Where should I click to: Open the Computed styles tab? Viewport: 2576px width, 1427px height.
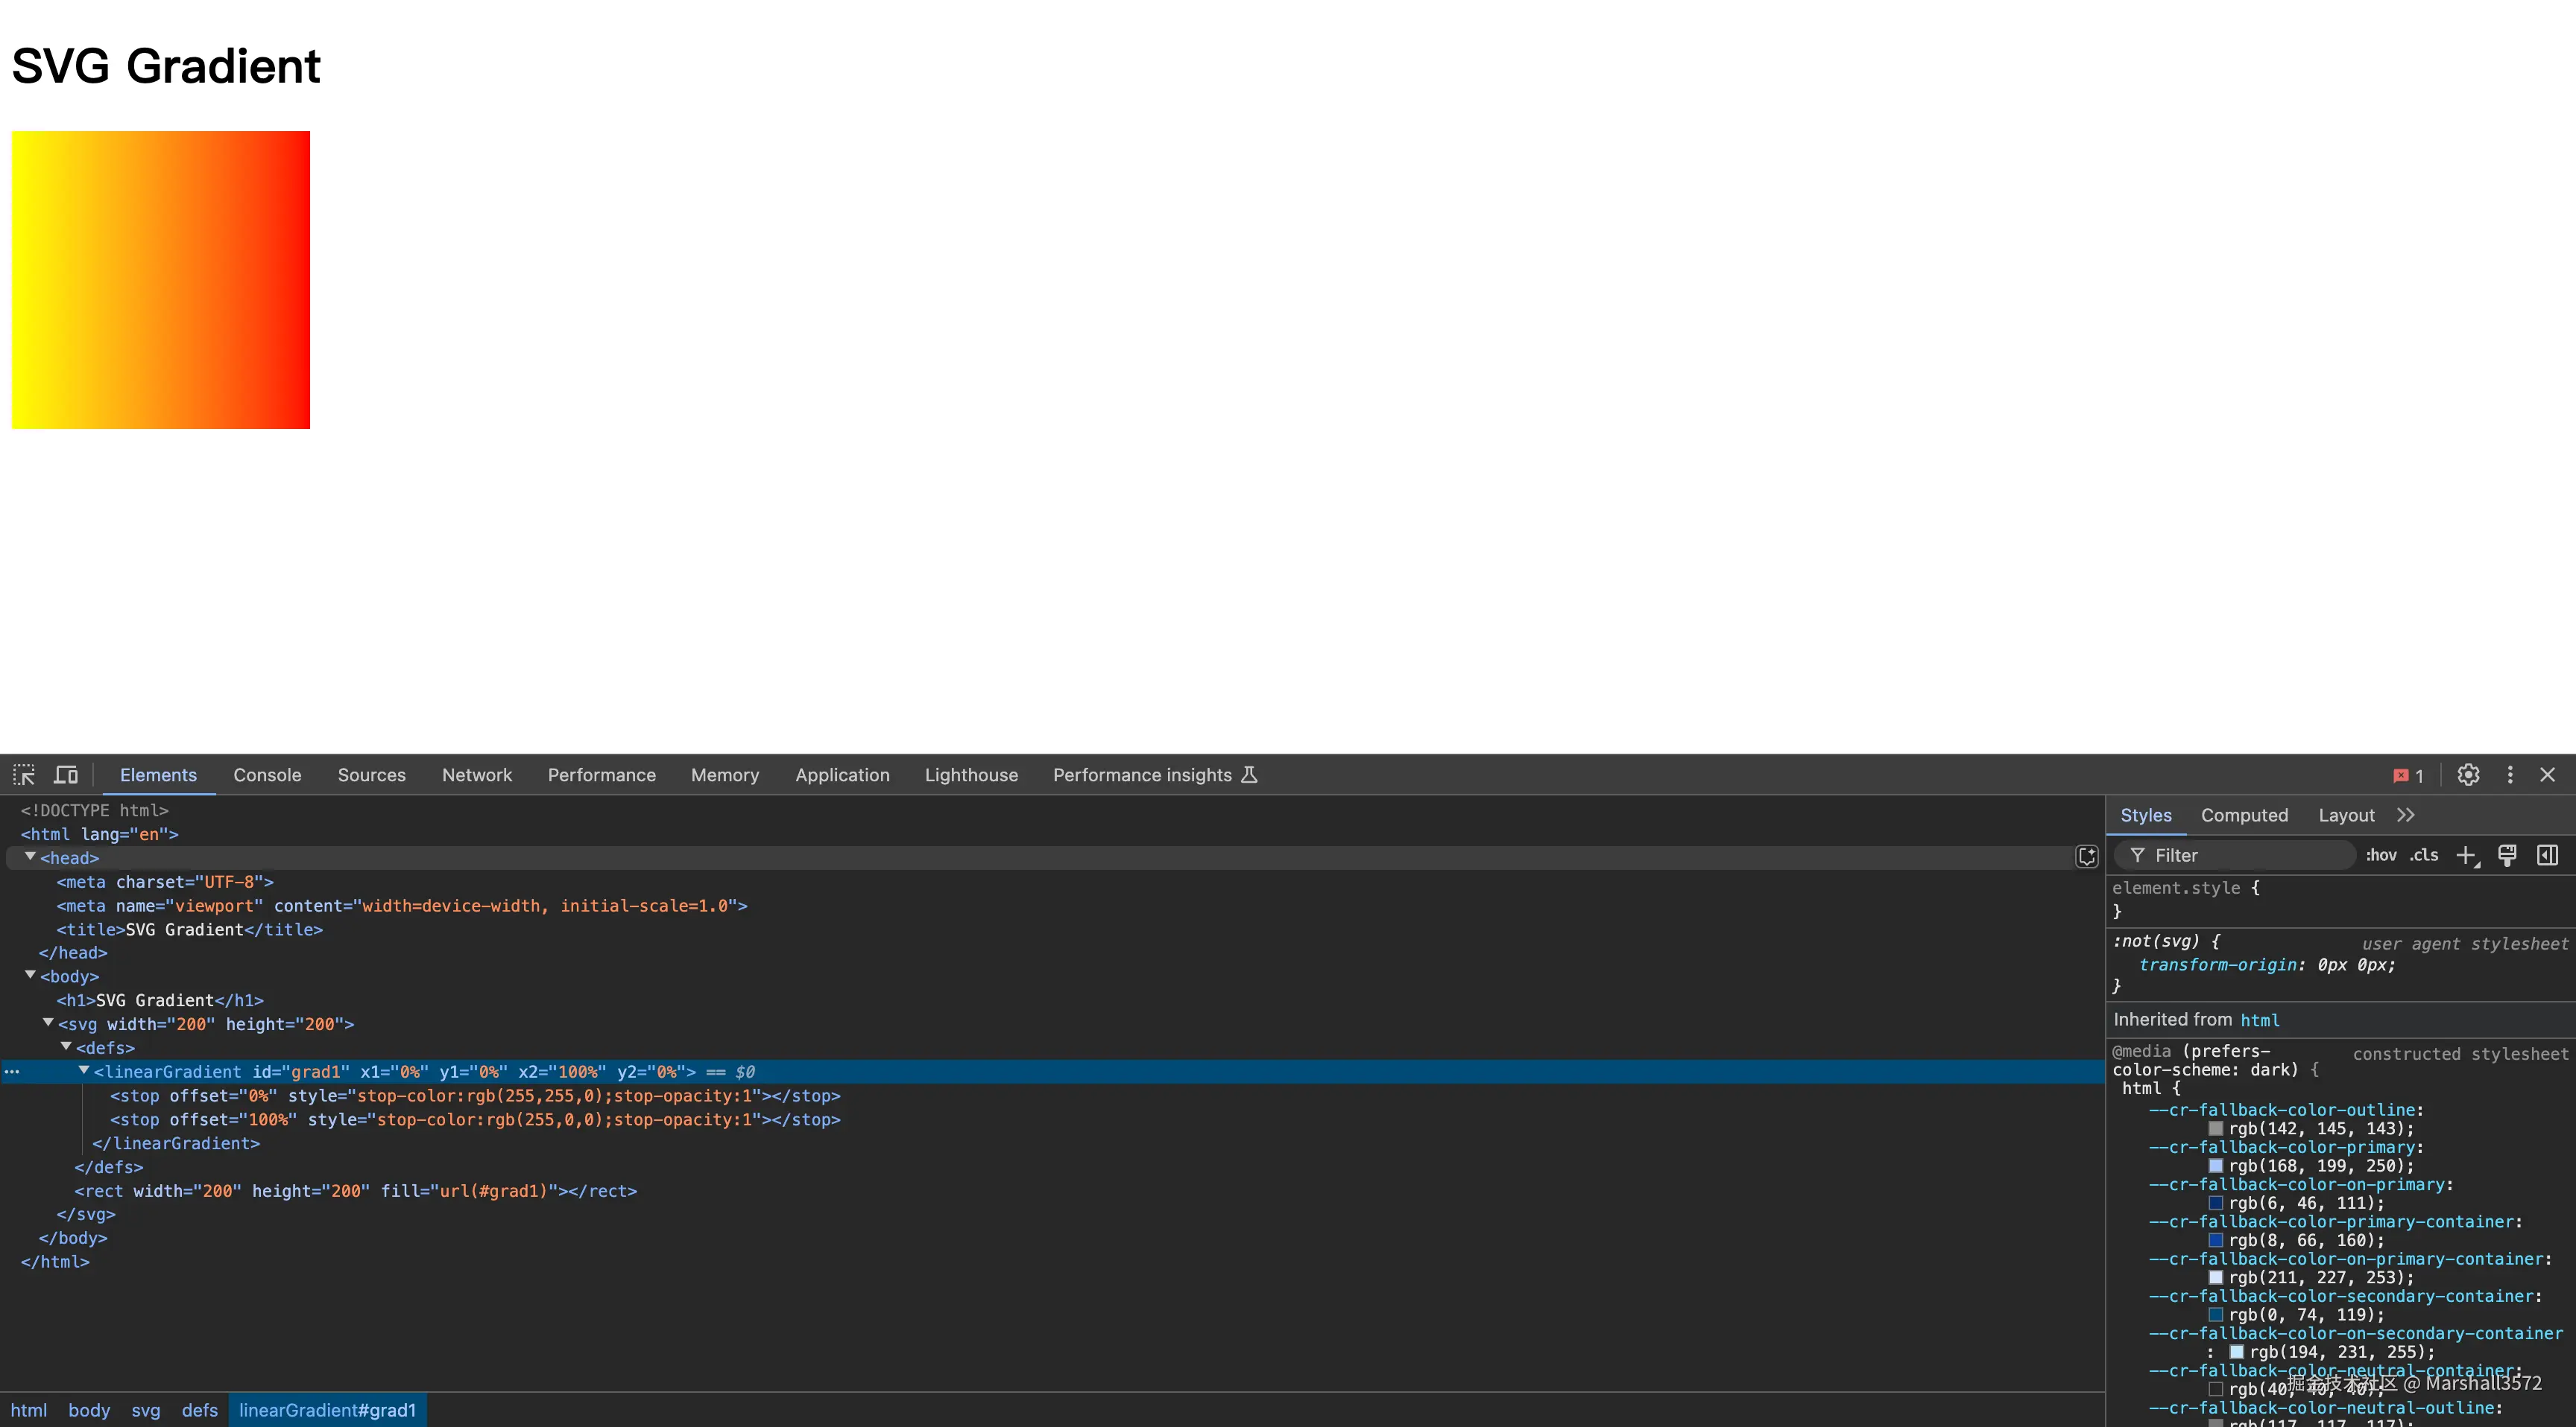tap(2244, 816)
